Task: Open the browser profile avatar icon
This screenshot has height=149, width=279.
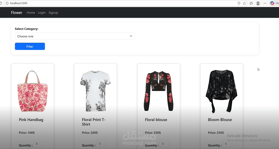Action: (258, 3)
